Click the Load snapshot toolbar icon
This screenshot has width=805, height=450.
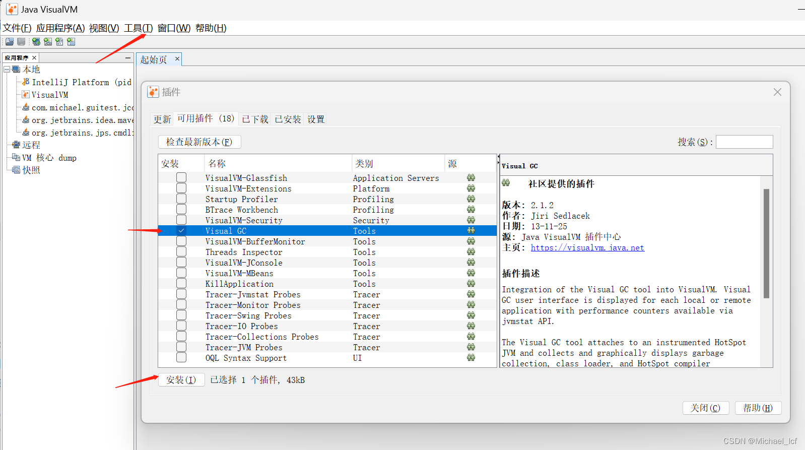(10, 42)
